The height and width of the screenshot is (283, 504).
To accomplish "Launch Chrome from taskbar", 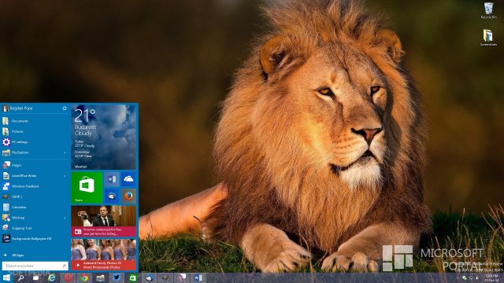I will point(84,277).
